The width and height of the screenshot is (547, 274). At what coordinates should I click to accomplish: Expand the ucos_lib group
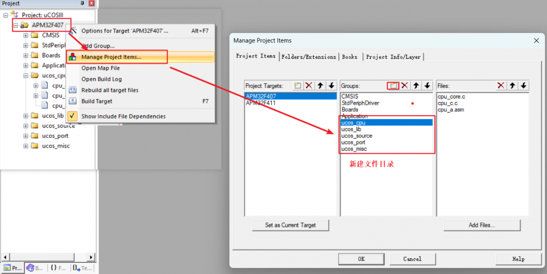pos(25,116)
